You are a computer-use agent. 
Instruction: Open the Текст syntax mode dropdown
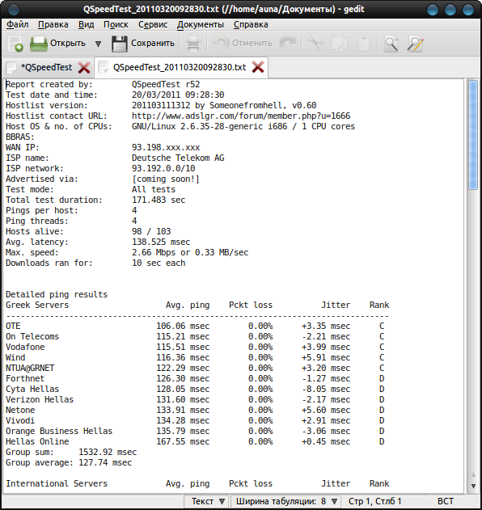[x=207, y=501]
